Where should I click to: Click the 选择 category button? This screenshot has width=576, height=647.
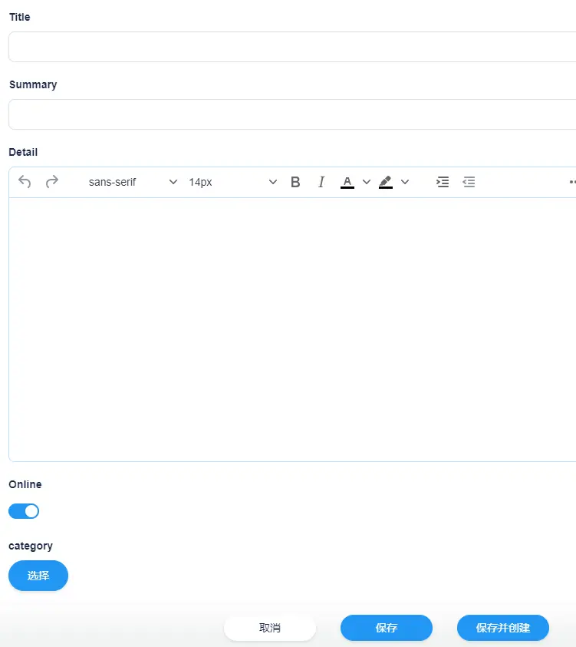point(38,576)
